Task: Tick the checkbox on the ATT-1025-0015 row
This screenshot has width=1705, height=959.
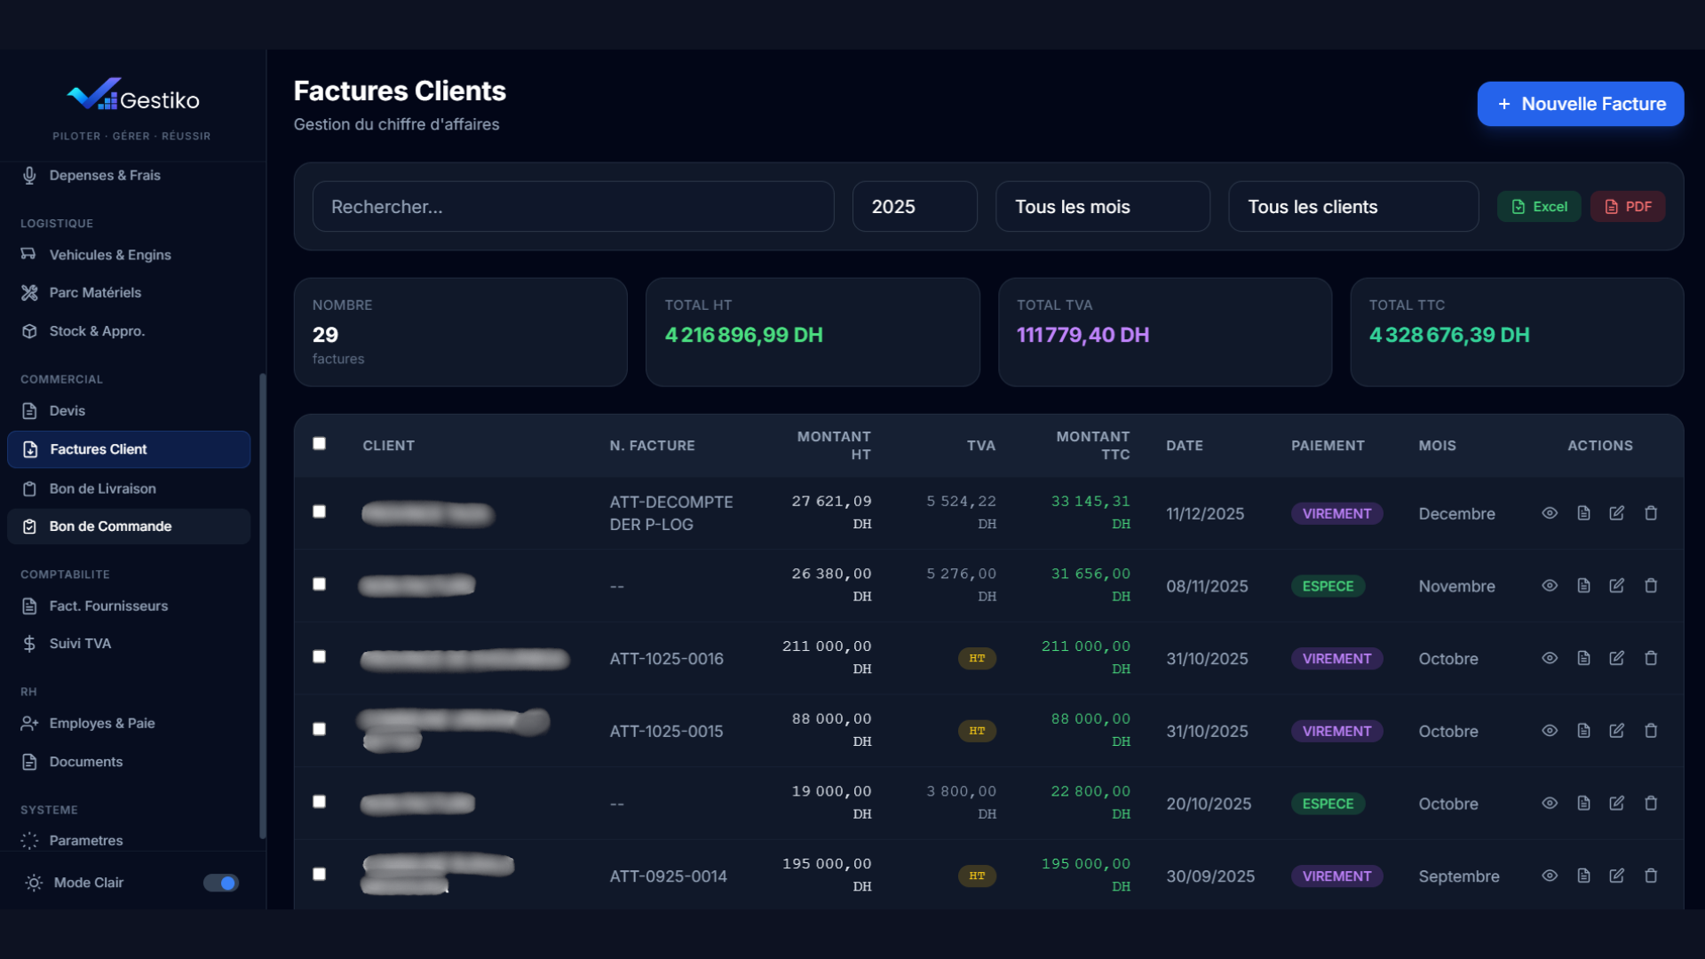Action: pos(320,728)
